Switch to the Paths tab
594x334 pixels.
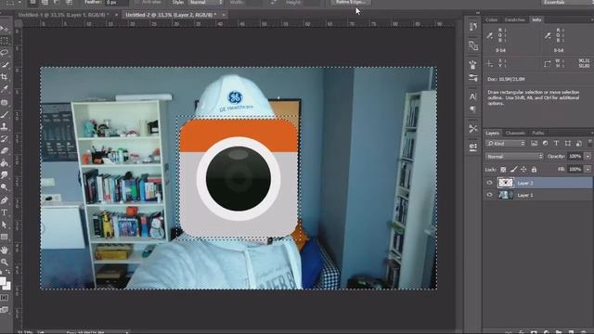pyautogui.click(x=538, y=134)
